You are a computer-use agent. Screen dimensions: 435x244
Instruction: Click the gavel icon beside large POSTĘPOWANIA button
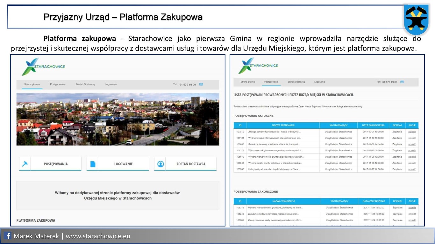pos(25,164)
